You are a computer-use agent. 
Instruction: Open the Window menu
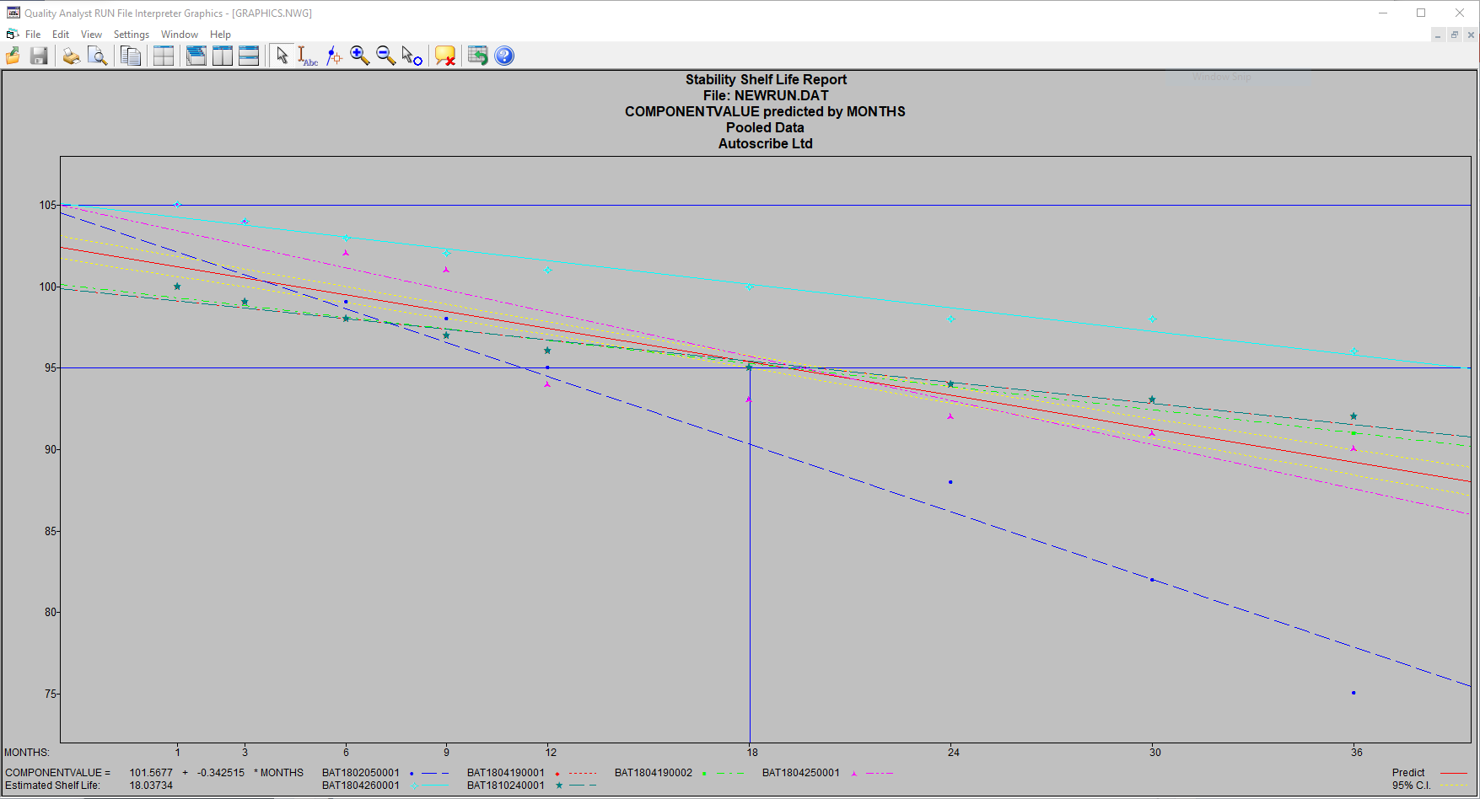tap(179, 35)
